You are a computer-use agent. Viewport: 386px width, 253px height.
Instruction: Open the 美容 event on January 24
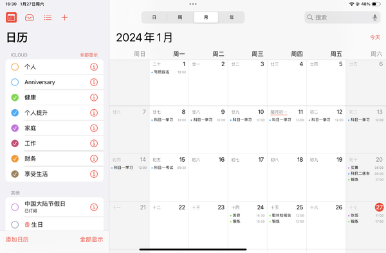coord(248,215)
